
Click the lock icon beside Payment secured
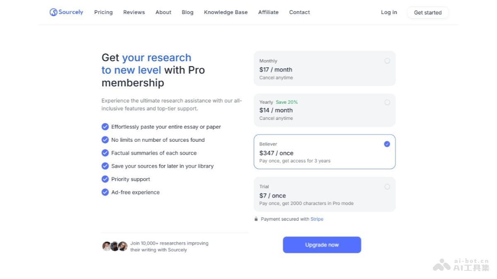(256, 219)
